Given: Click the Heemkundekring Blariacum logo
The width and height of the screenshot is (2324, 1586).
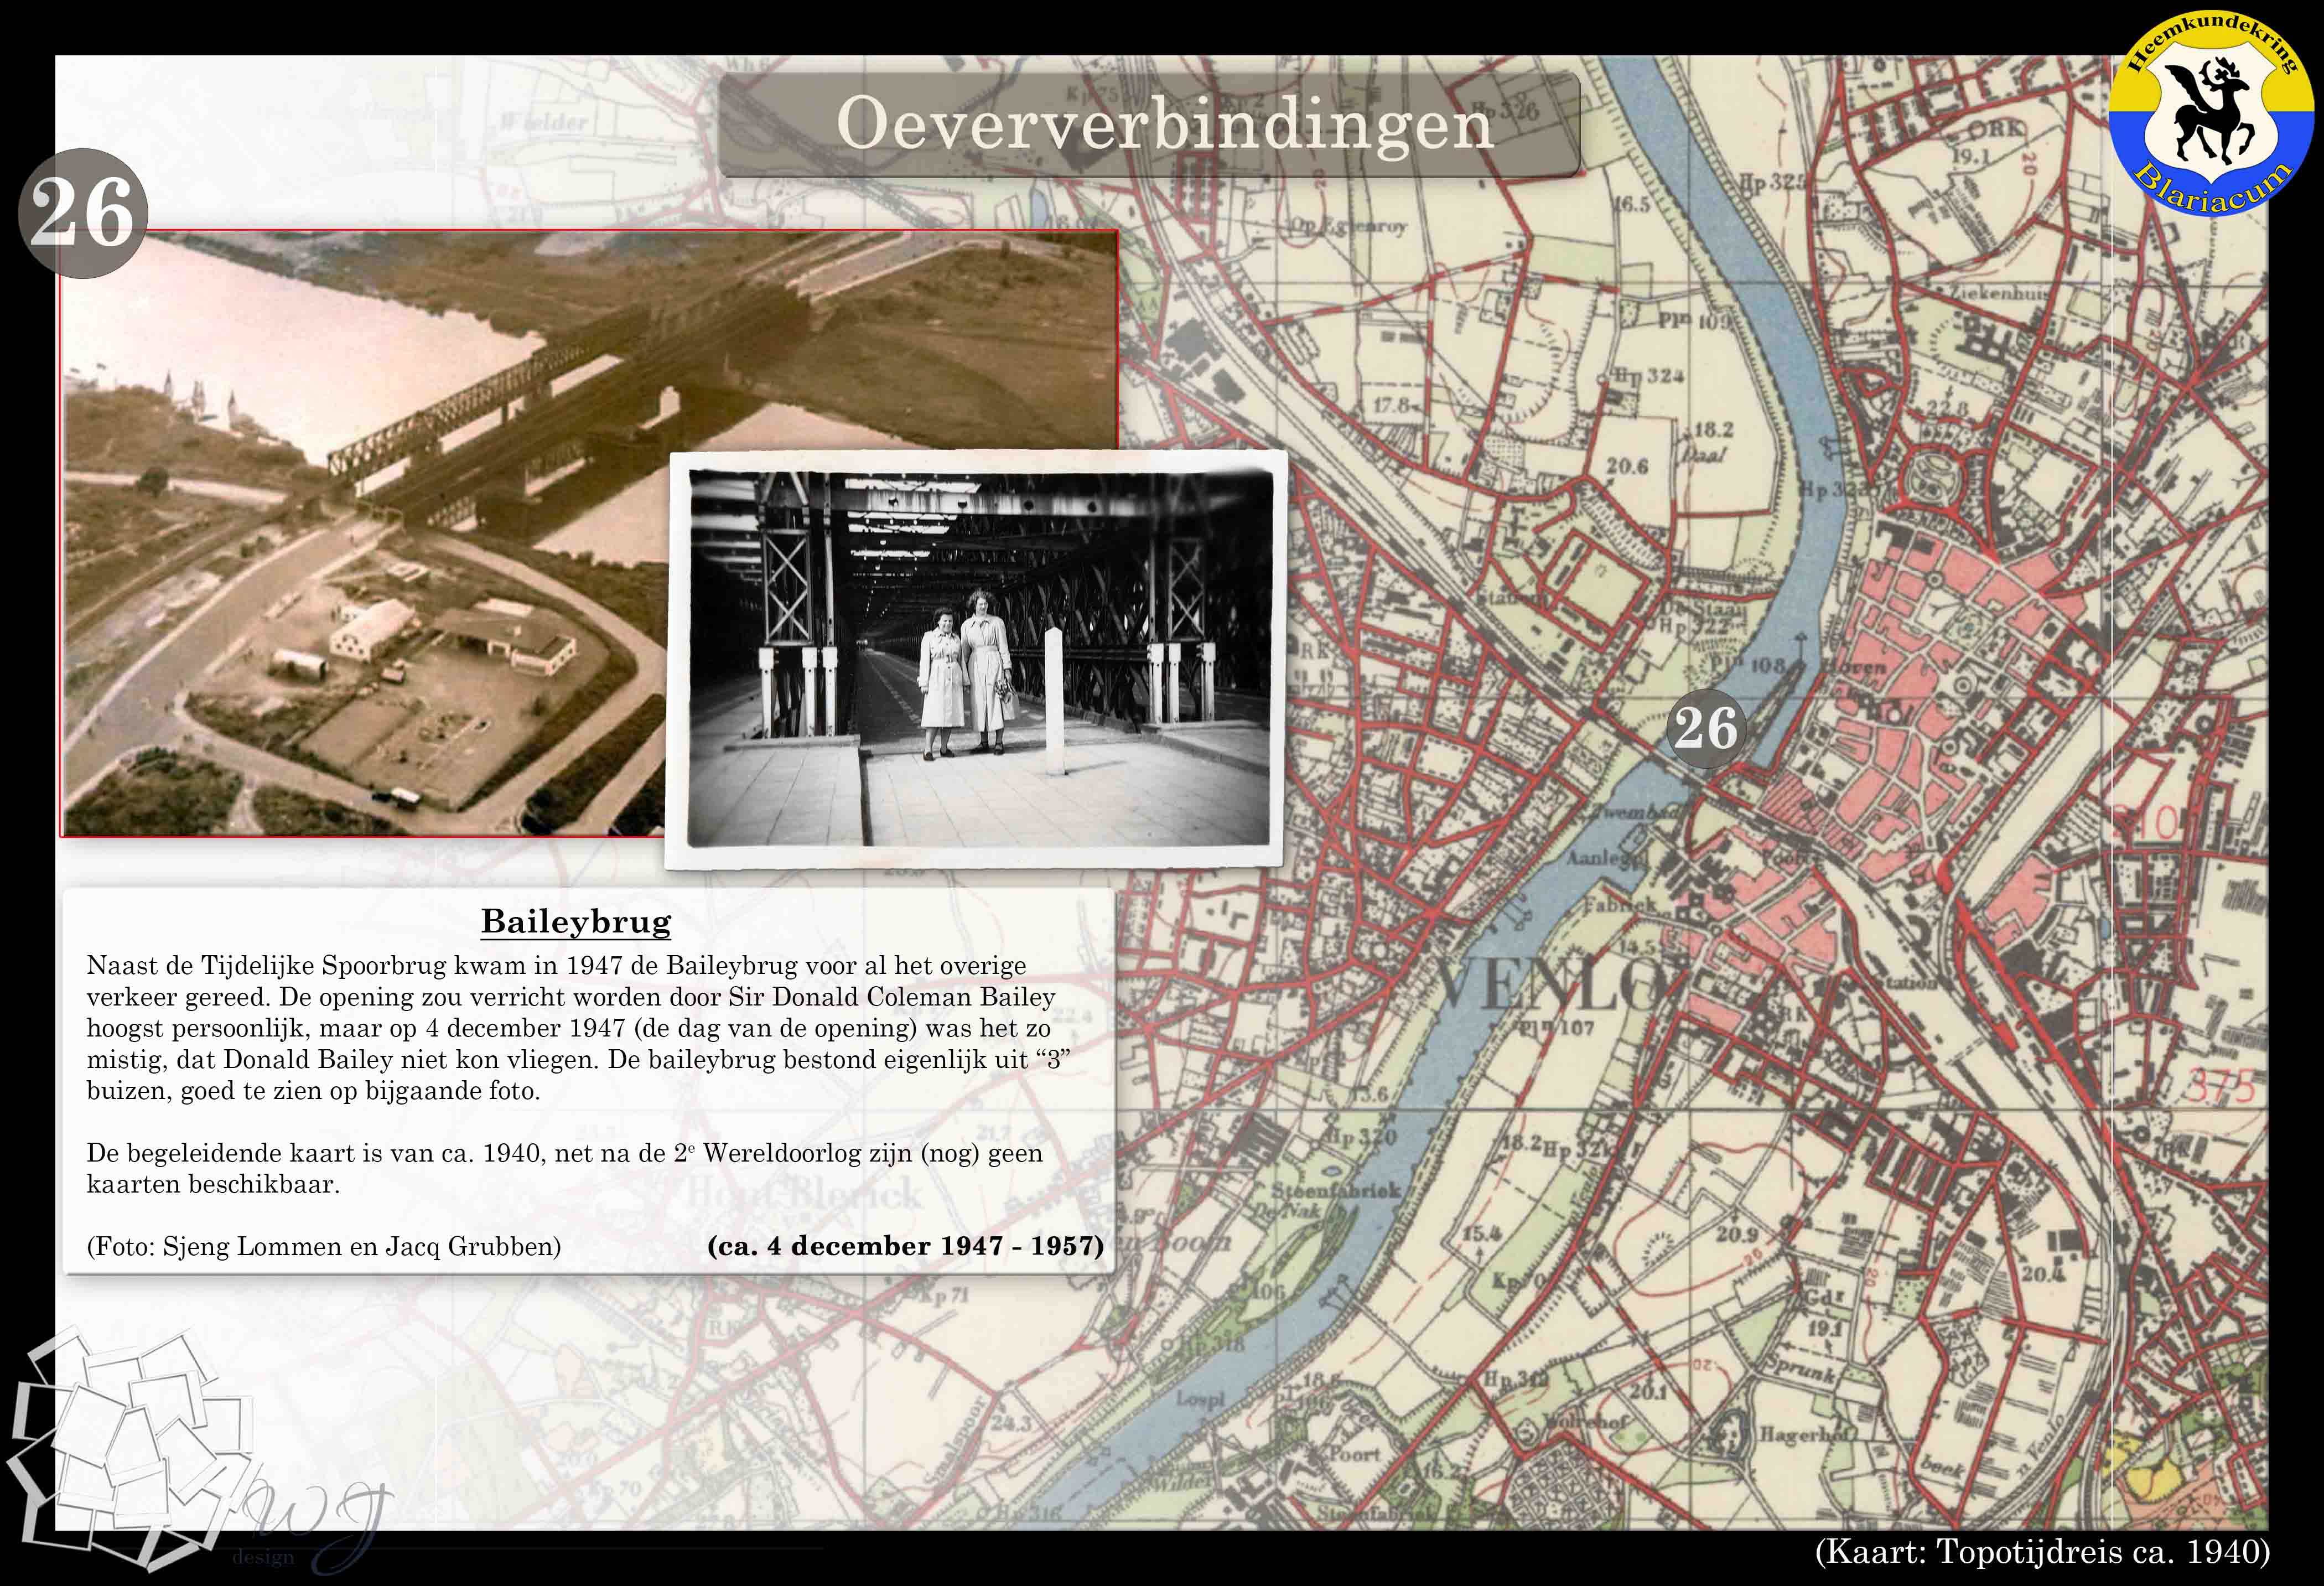Looking at the screenshot, I should [2211, 113].
